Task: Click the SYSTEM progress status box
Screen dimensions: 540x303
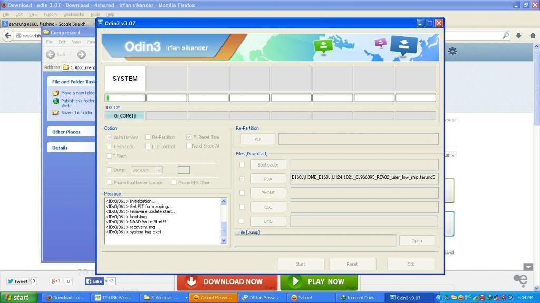Action: click(x=125, y=79)
